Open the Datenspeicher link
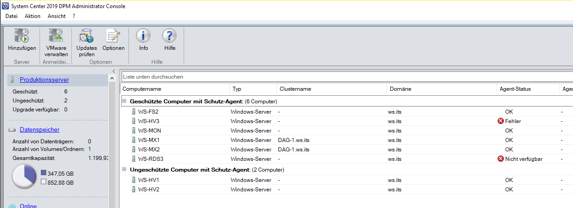The height and width of the screenshot is (208, 573). point(40,130)
